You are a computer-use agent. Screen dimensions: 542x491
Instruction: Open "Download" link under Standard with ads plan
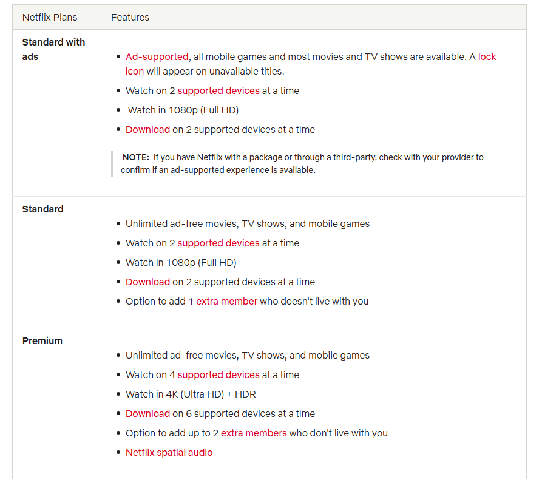pyautogui.click(x=147, y=130)
